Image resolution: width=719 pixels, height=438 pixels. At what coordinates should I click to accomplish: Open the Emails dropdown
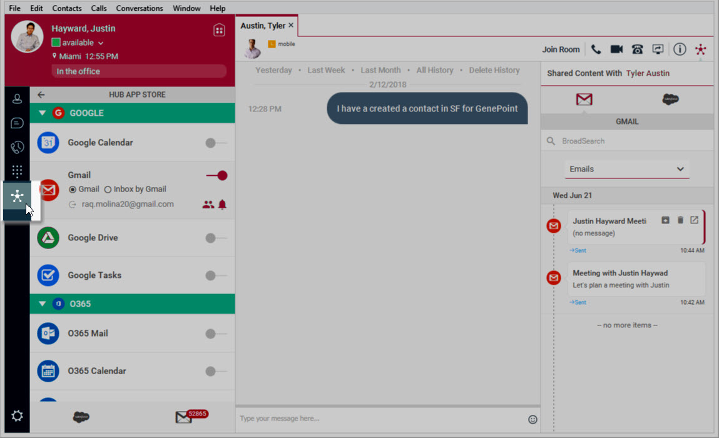pyautogui.click(x=627, y=169)
